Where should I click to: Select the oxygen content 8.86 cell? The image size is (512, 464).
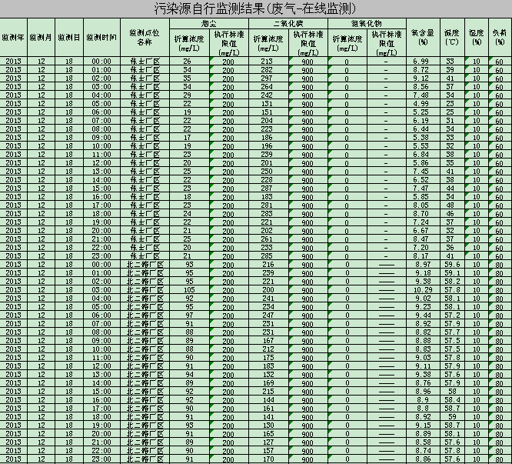[423, 459]
